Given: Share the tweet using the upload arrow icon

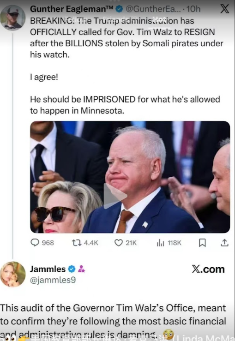Looking at the screenshot, I should click(x=224, y=243).
